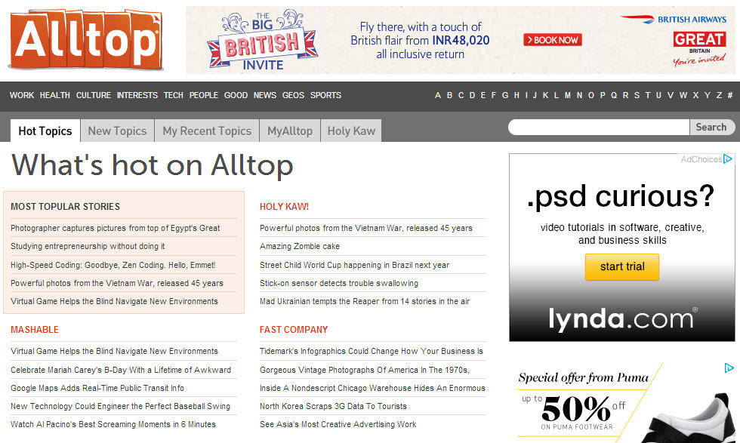Screen dimensions: 740x443
Task: Select the Hot Topics tab
Action: point(45,131)
